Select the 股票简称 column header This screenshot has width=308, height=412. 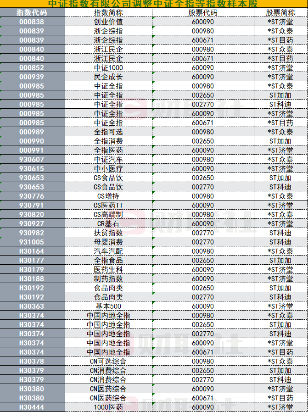coord(280,12)
